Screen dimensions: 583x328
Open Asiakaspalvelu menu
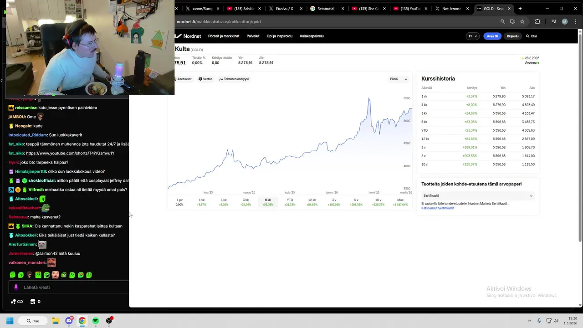pos(312,36)
